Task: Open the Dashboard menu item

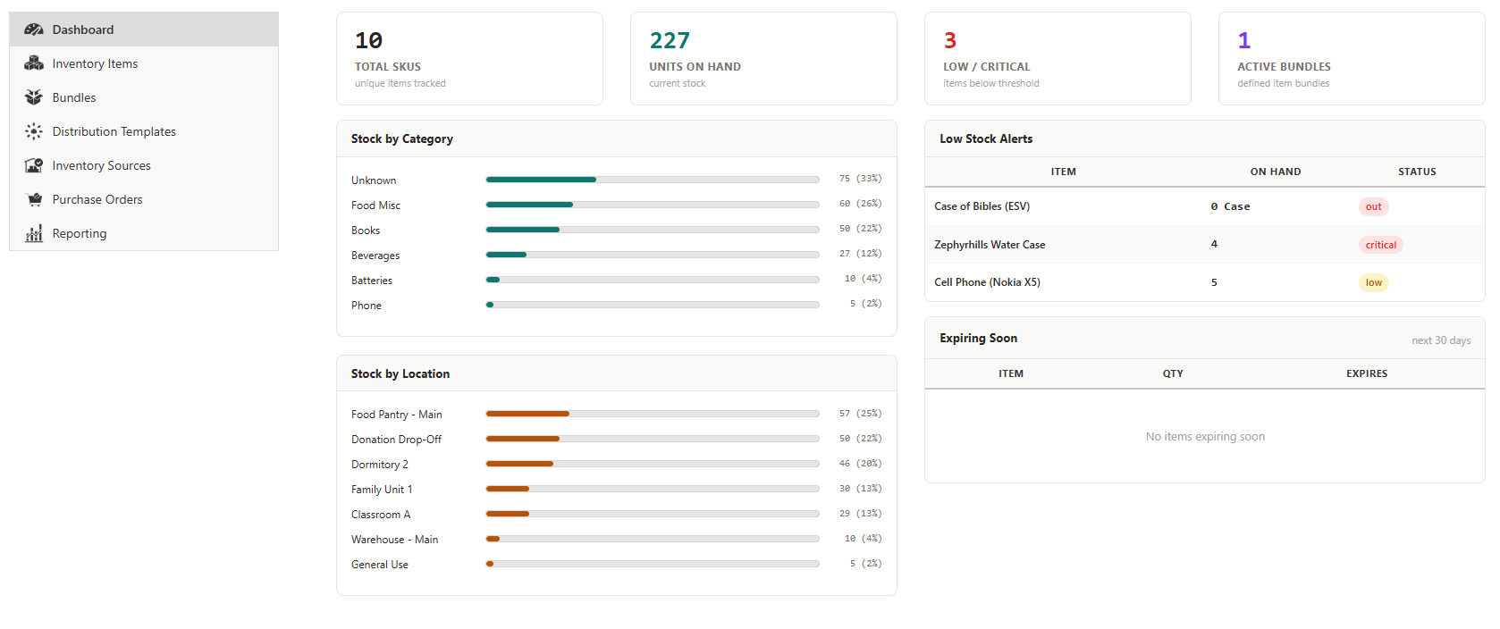Action: 144,29
